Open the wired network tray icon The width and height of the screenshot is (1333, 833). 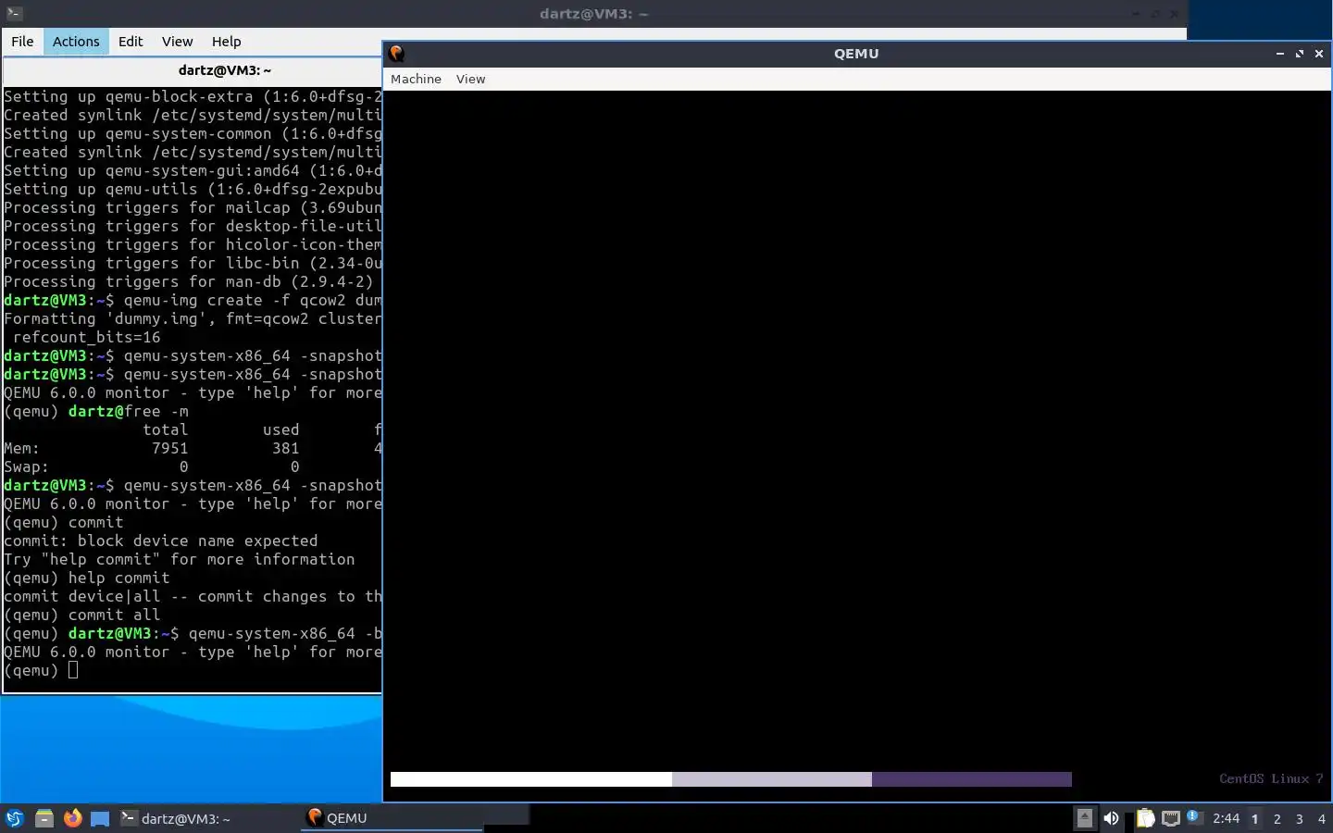1170,818
